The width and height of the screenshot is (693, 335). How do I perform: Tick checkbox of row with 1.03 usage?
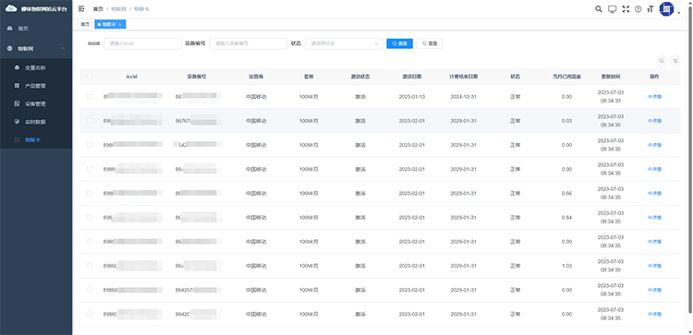coord(90,266)
